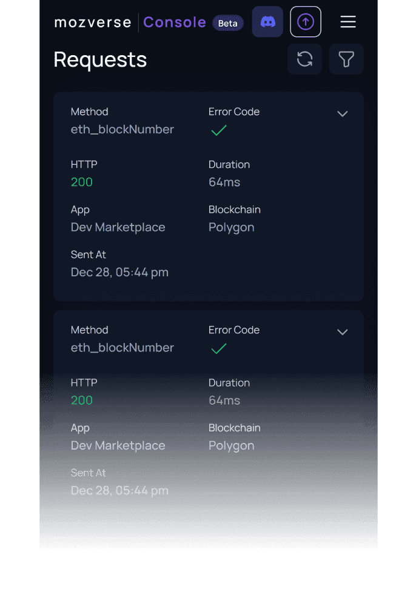The height and width of the screenshot is (612, 416).
Task: Open the hamburger menu
Action: coord(348,22)
